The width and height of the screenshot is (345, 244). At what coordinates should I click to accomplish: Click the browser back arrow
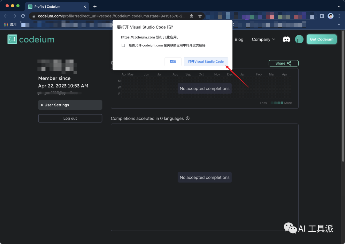6,16
